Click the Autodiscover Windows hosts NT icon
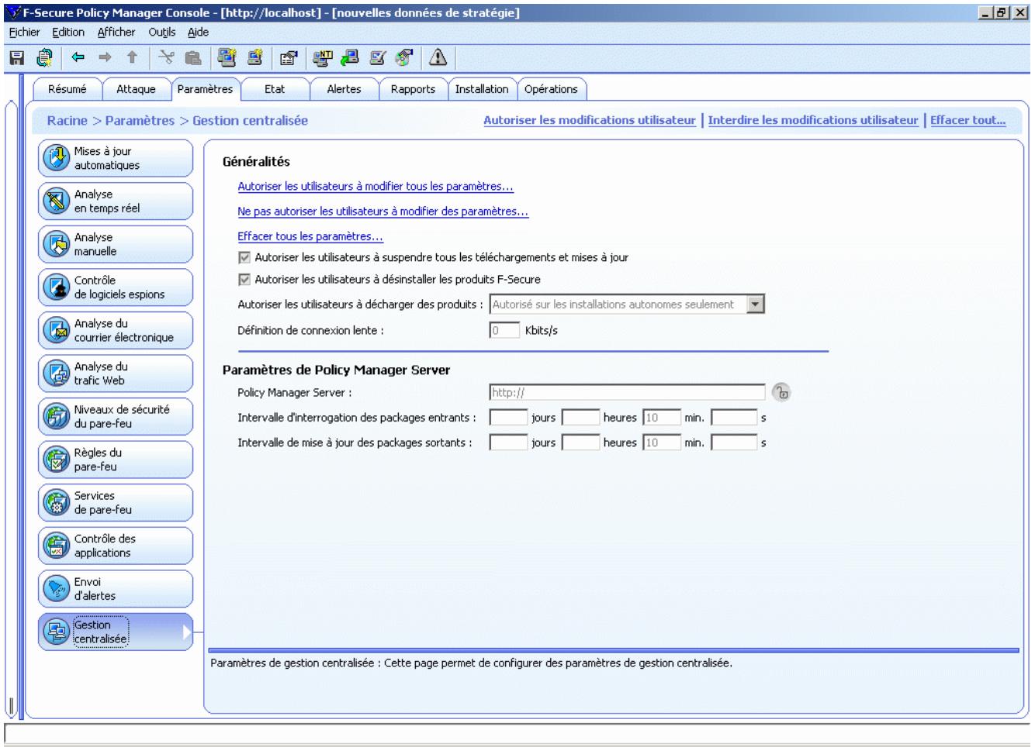Viewport: 1035px width, 747px height. tap(322, 57)
